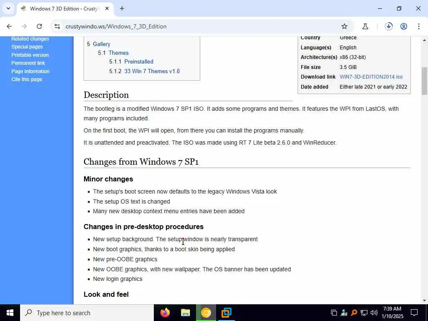Screen dimensions: 428x321
Task: Click the 'Minor changes' subheading
Action: coord(108,179)
